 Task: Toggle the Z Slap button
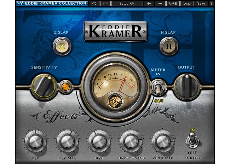(62, 46)
